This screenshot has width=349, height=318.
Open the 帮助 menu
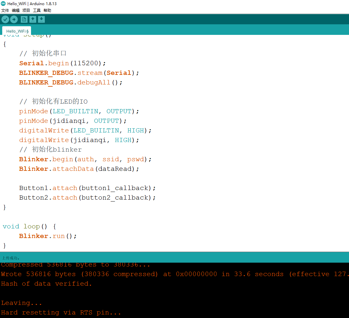pos(47,10)
